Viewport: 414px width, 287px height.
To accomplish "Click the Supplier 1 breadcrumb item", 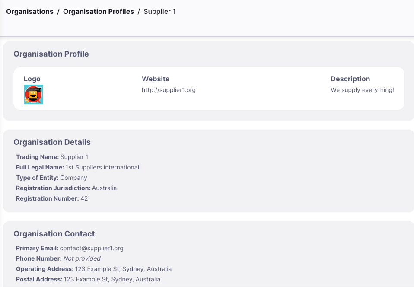I will [x=160, y=12].
